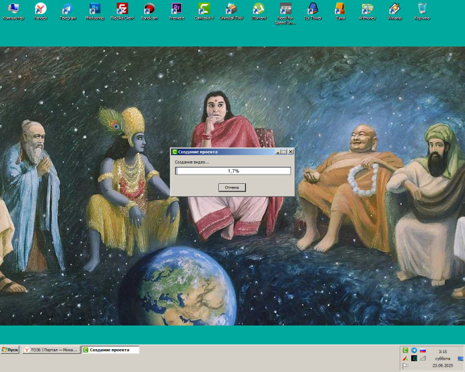Click the 23.08.2025 date in tray
This screenshot has width=465, height=372.
(443, 365)
